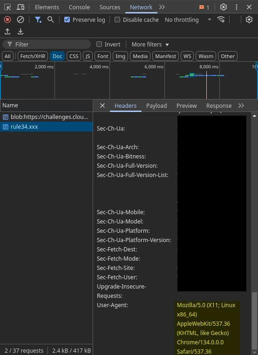Image resolution: width=258 pixels, height=355 pixels.
Task: Expand the More filters dropdown
Action: pos(150,45)
